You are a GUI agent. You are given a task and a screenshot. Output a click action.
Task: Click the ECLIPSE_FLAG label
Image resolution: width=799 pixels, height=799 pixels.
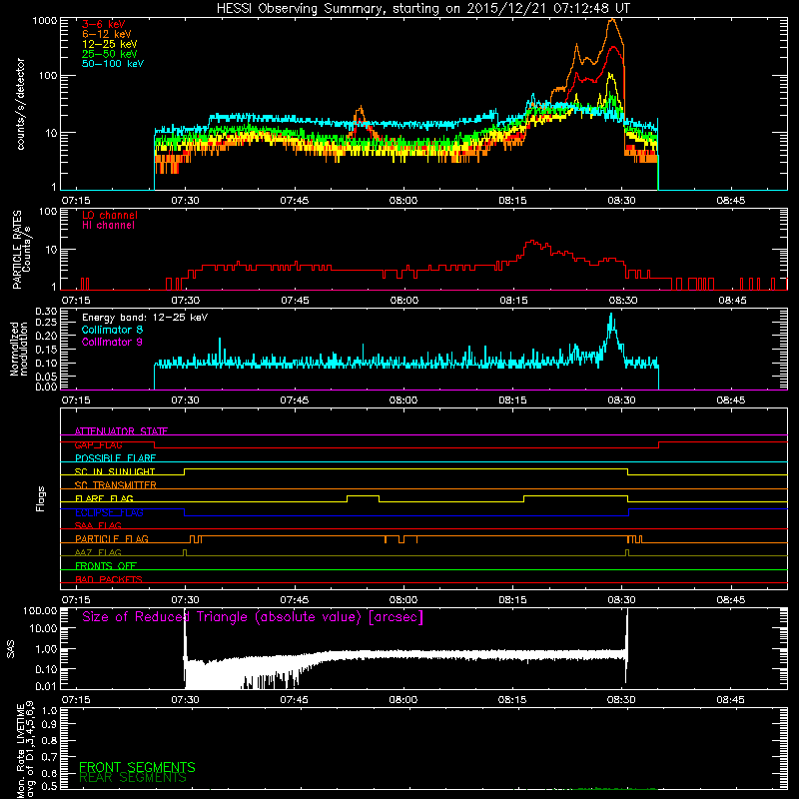109,512
